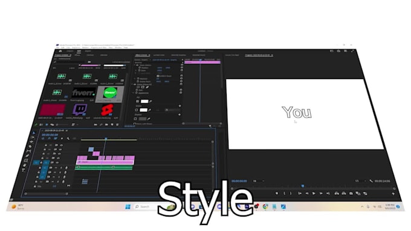Add a marker in the timeline header
Image resolution: width=411 pixels, height=231 pixels.
click(62, 138)
